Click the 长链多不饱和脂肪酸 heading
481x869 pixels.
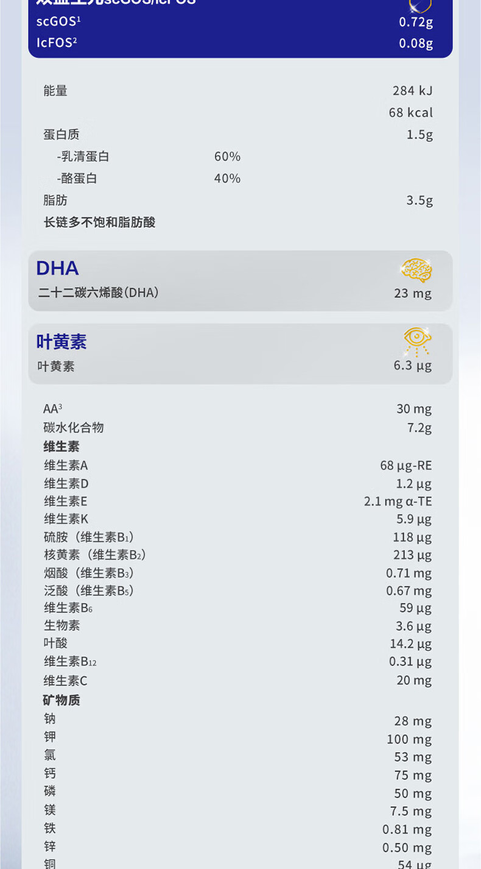tap(99, 222)
